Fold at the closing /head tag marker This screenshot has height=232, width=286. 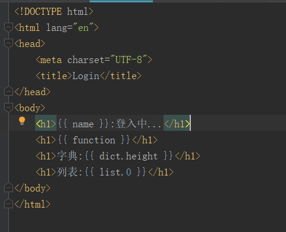(8, 91)
